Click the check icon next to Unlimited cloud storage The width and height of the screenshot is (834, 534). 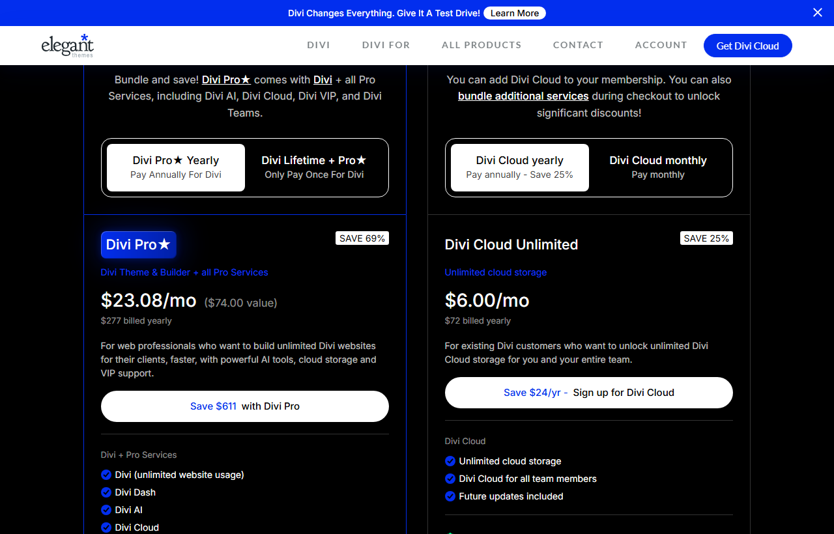pyautogui.click(x=450, y=461)
